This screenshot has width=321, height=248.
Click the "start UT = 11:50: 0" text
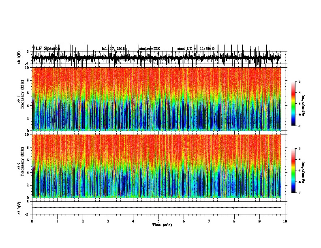click(x=196, y=49)
